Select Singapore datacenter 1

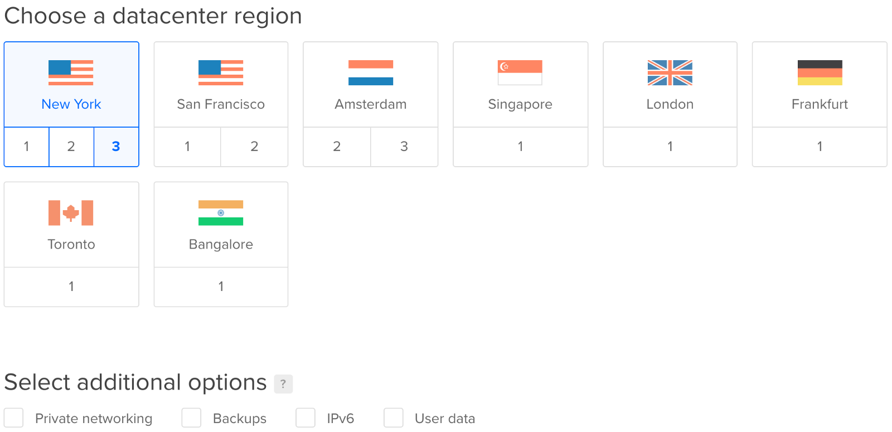coord(520,147)
